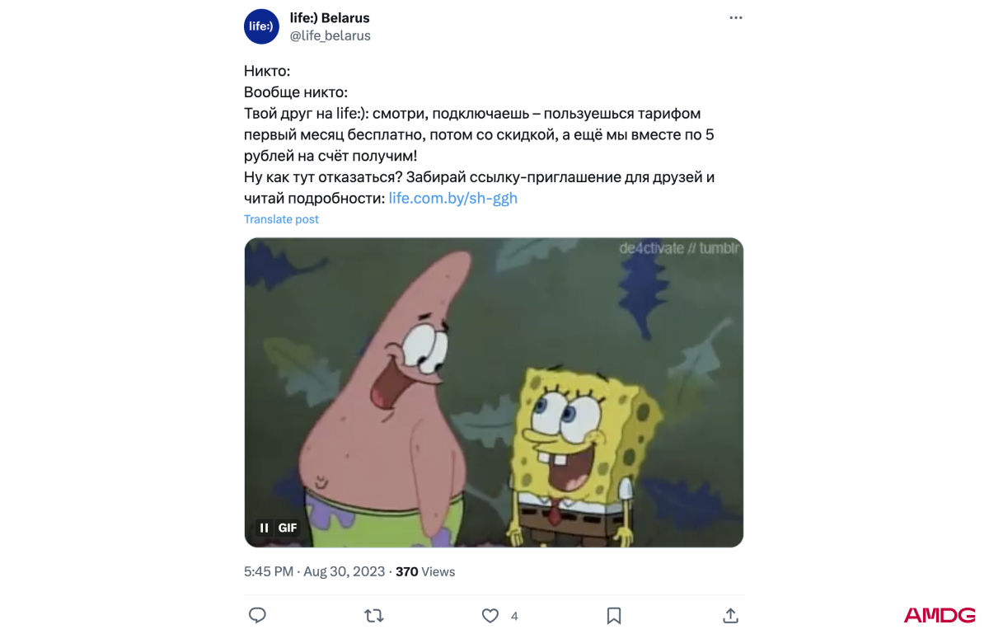Viewport: 989px width, 634px height.
Task: Open the @life_belarus handle
Action: tap(330, 35)
